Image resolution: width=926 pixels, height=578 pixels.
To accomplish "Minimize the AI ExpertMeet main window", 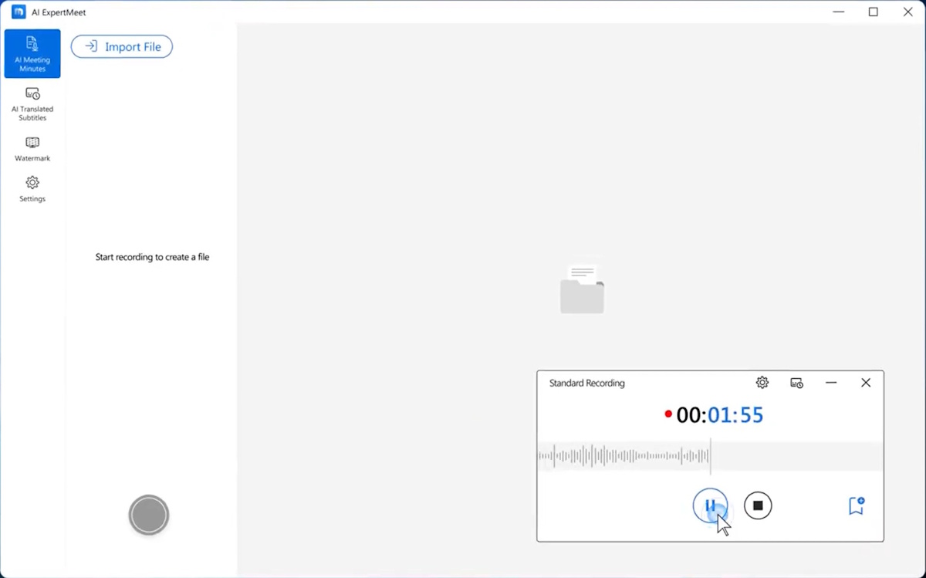I will pos(839,12).
